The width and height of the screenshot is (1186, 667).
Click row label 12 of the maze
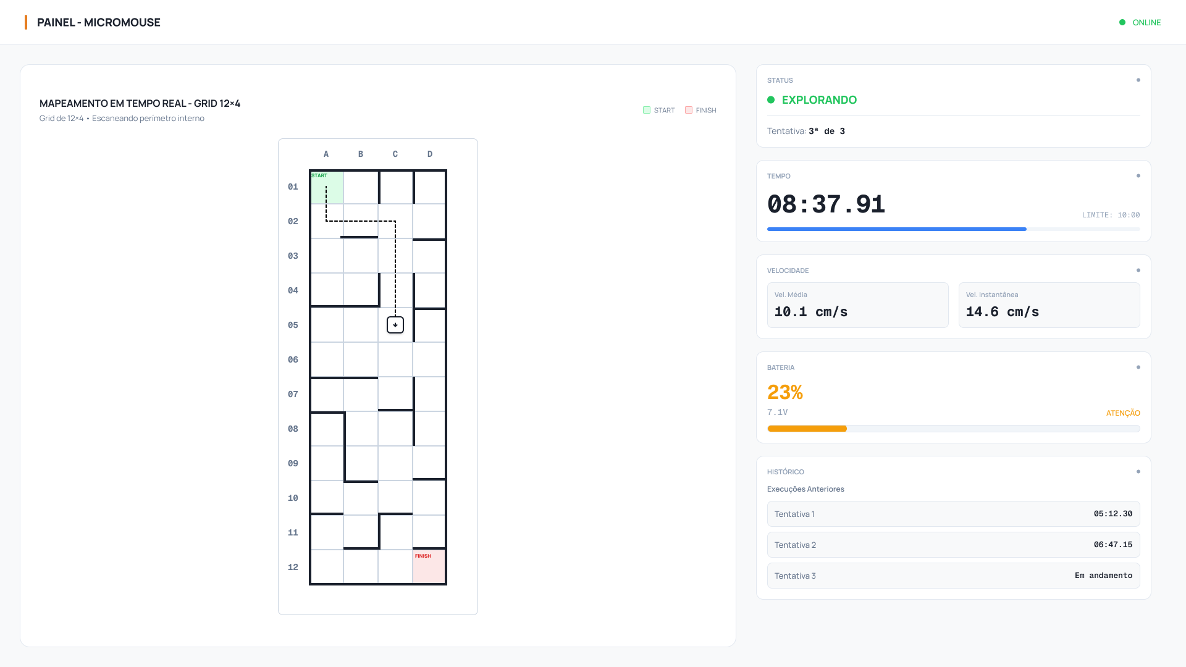pyautogui.click(x=293, y=567)
